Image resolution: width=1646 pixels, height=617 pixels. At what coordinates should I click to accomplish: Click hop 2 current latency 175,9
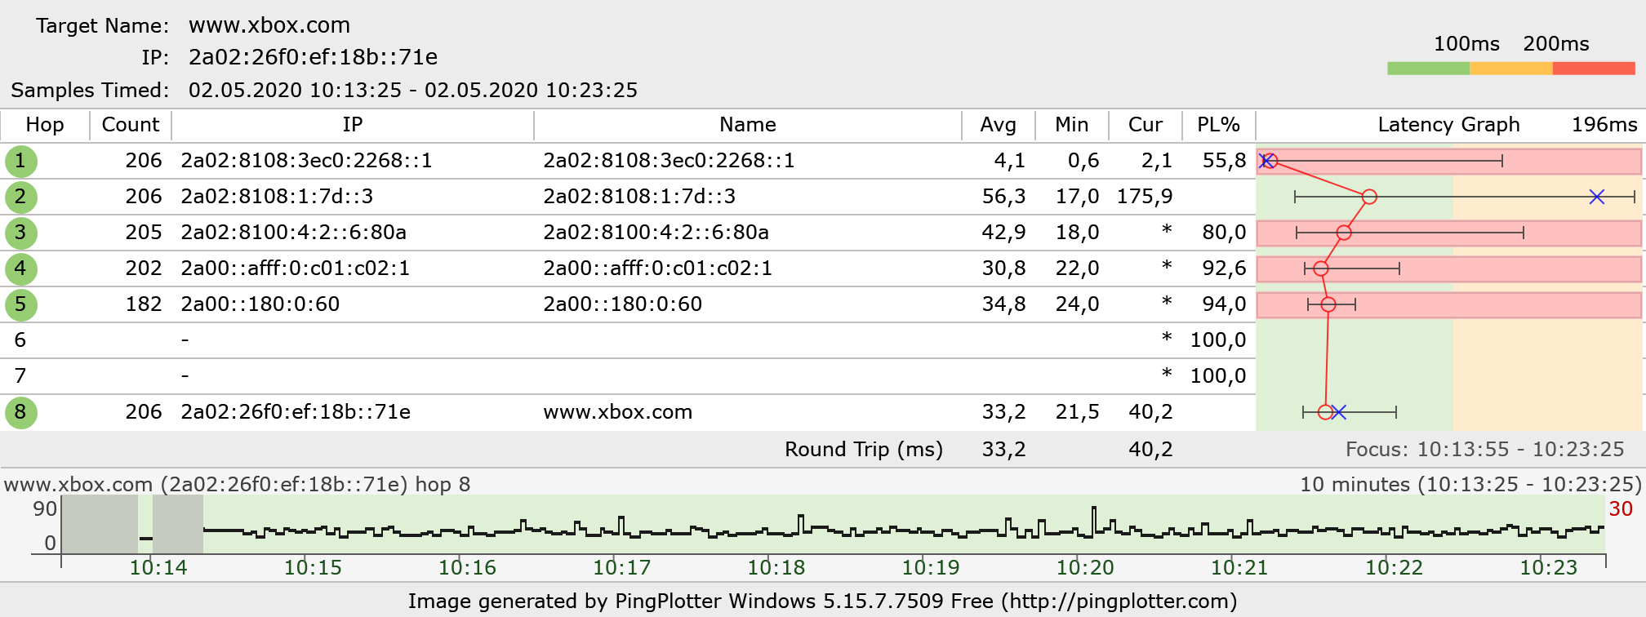click(x=1145, y=197)
